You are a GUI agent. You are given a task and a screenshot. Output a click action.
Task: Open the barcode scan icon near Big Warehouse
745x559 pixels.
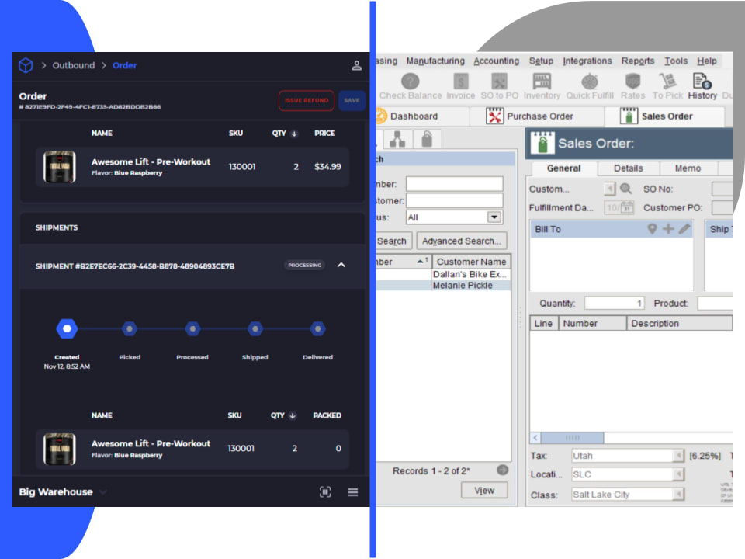tap(325, 492)
